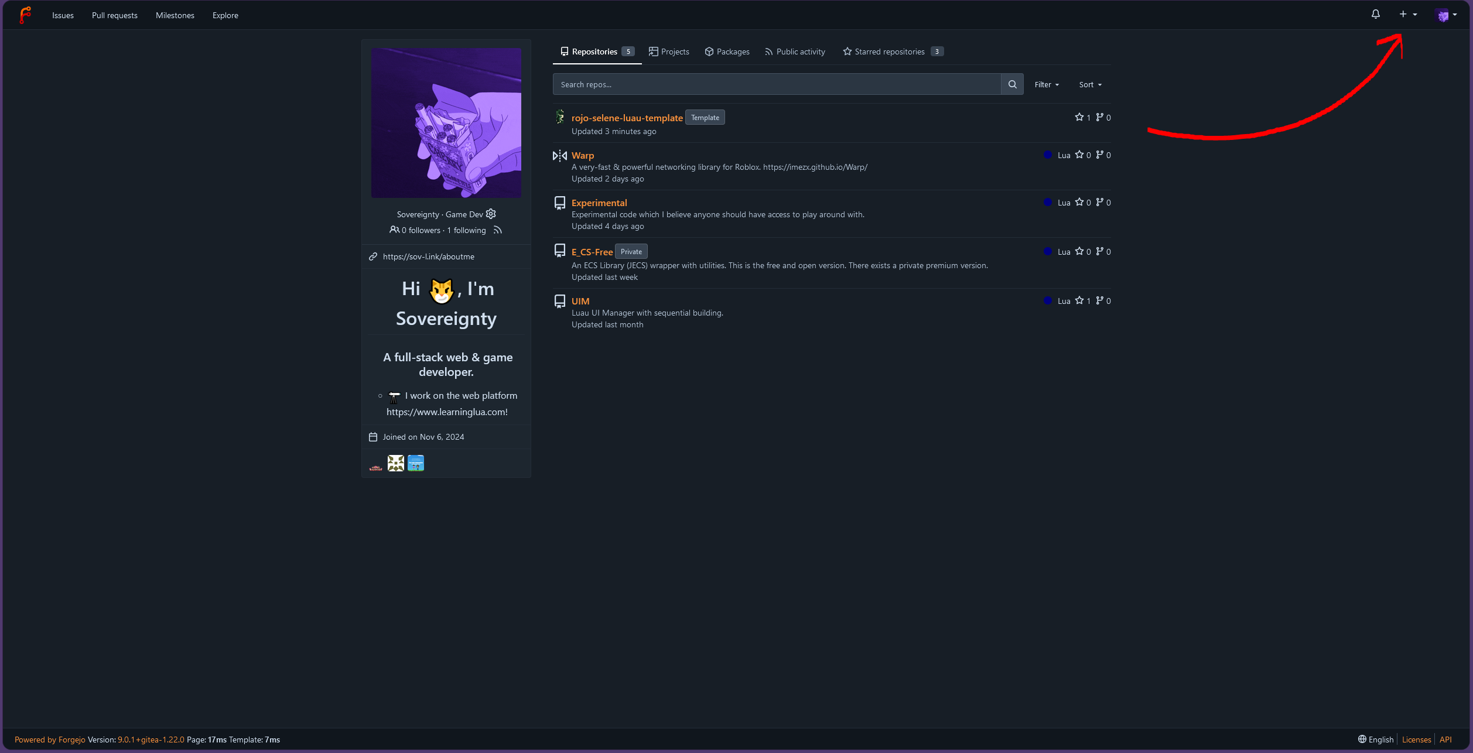Screen dimensions: 1473x753
Task: Click the https://www.learninglua.com! text
Action: [x=447, y=412]
